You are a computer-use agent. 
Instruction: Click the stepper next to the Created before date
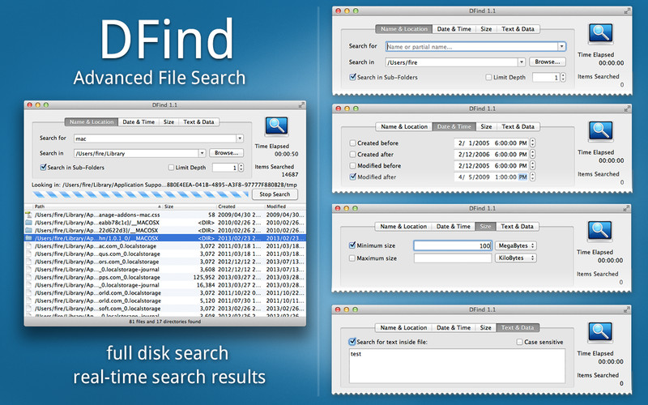pos(533,143)
